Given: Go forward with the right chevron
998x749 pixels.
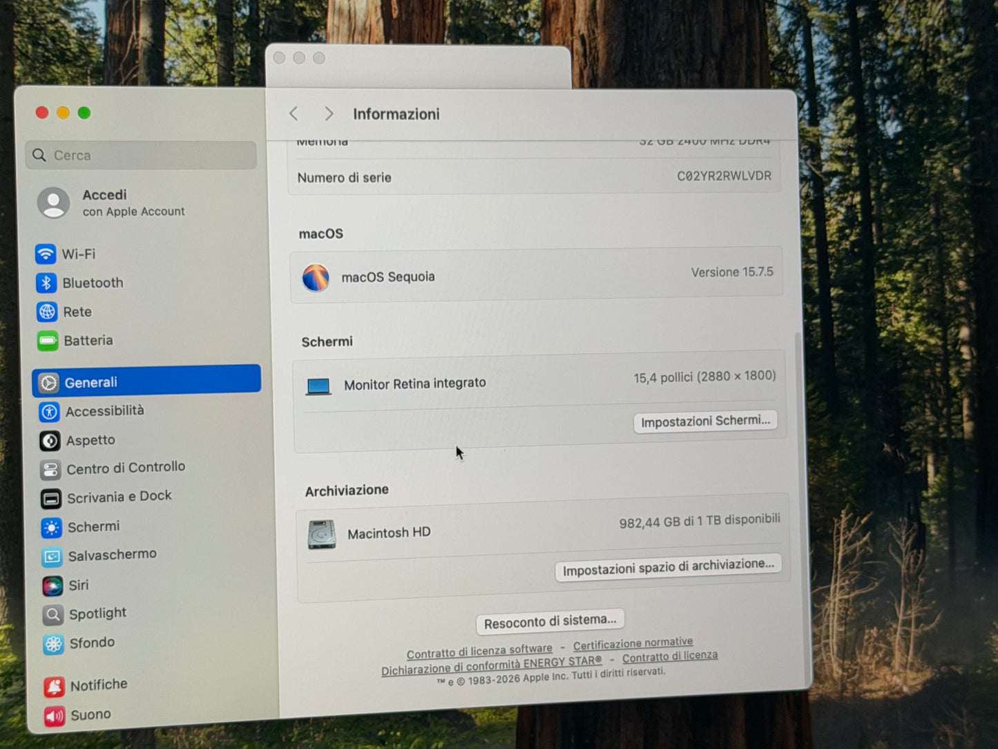Looking at the screenshot, I should [x=329, y=113].
